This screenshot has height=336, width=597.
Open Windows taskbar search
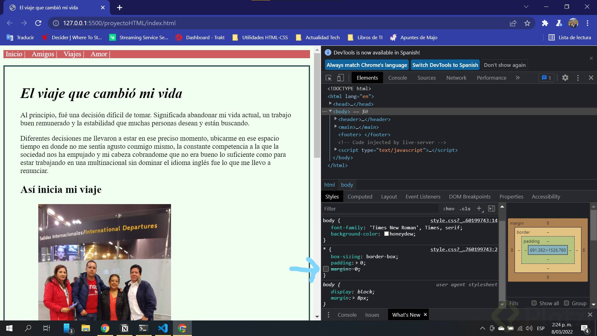(28, 328)
